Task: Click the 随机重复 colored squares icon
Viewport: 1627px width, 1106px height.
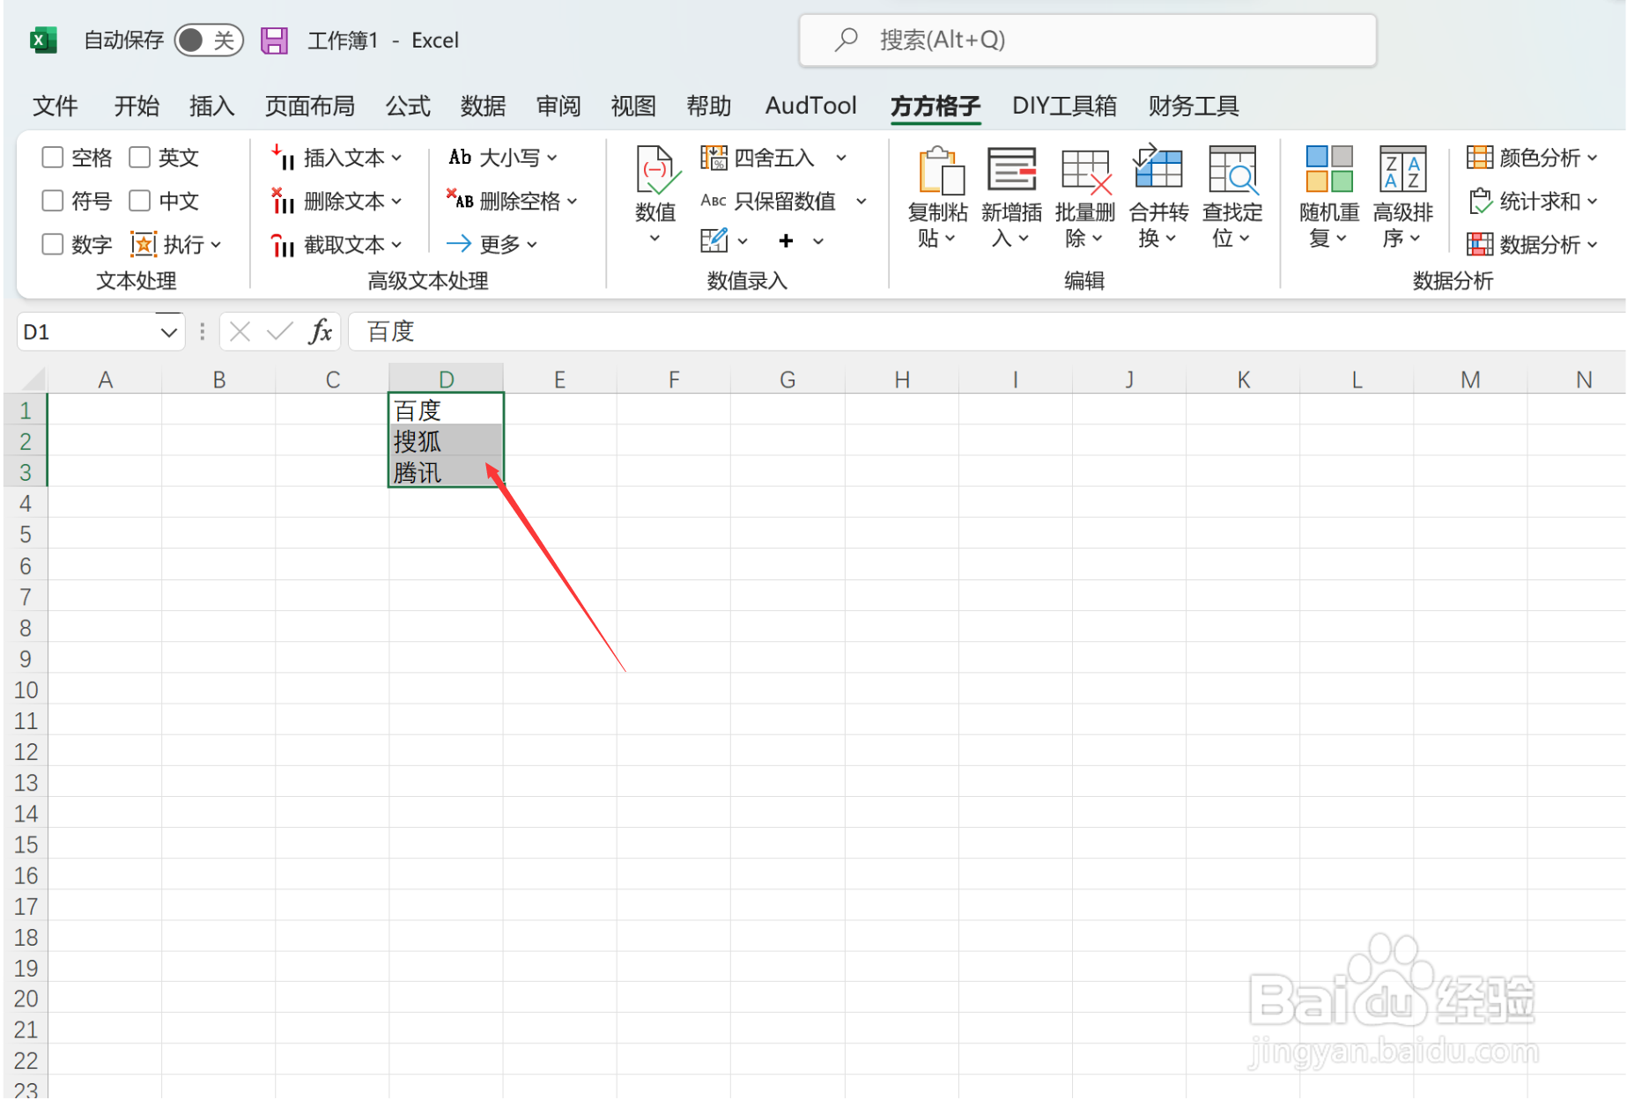Action: click(x=1329, y=169)
